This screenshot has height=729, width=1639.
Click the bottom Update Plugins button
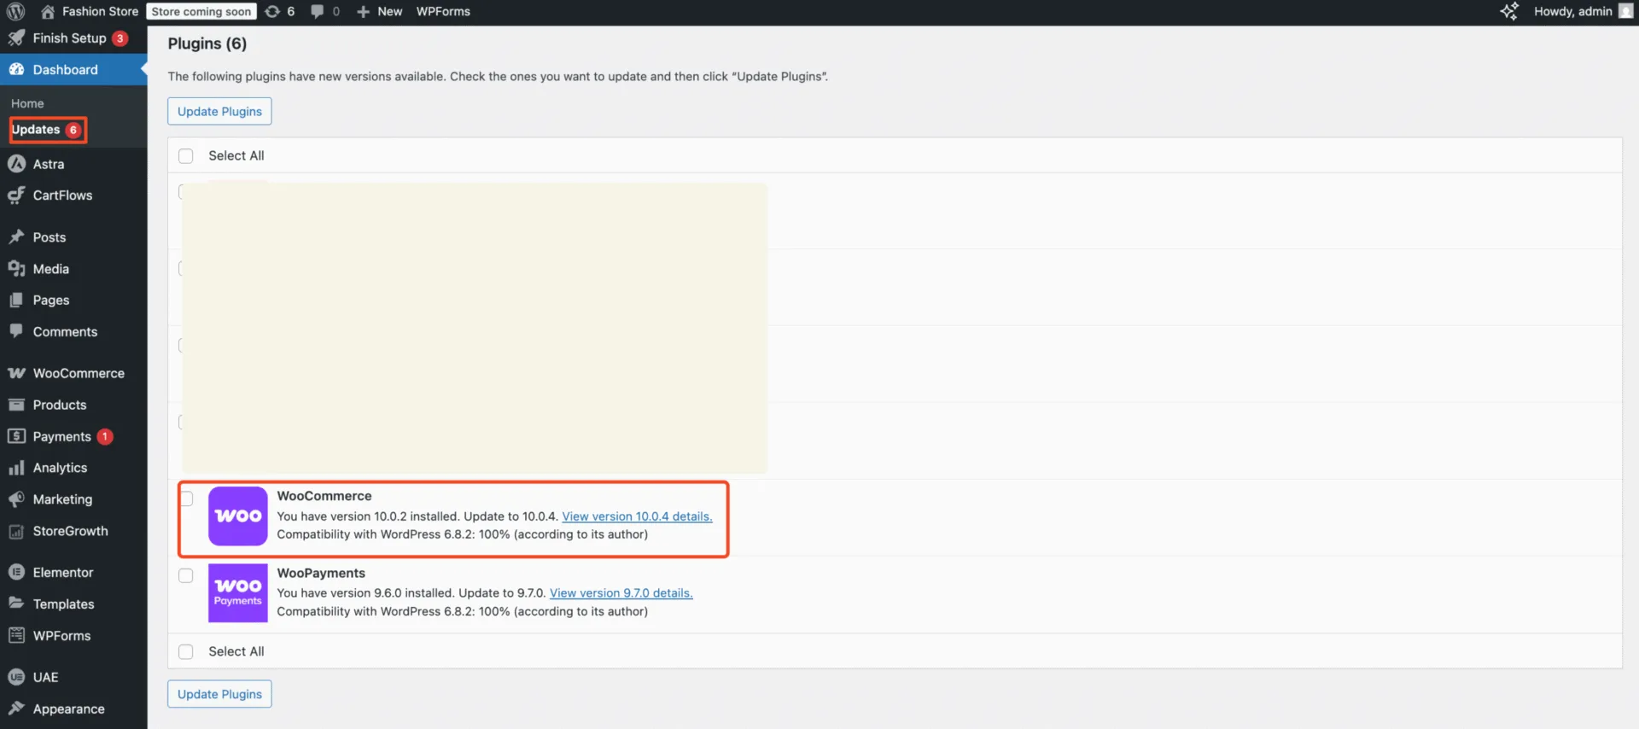[x=219, y=694]
